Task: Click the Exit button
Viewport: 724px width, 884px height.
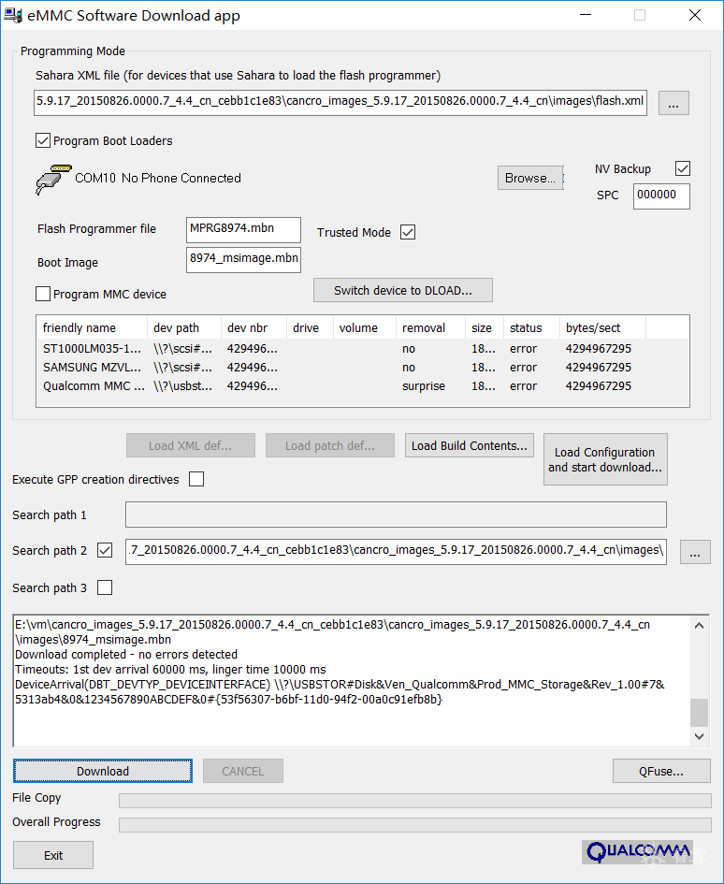Action: pyautogui.click(x=53, y=855)
